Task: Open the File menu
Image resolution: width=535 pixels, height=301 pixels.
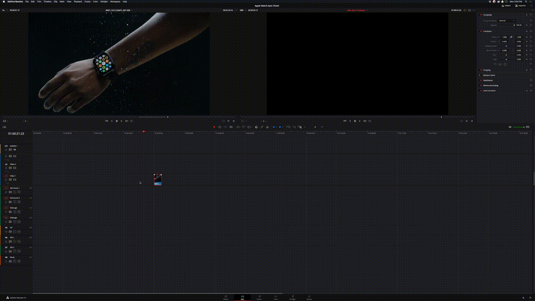Action: point(27,2)
